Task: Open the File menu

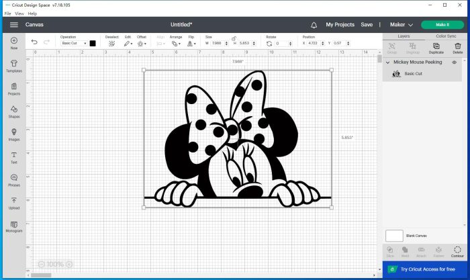Action: pyautogui.click(x=7, y=13)
